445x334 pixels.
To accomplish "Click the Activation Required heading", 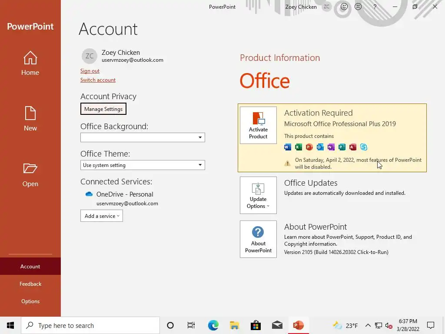I will (x=319, y=113).
